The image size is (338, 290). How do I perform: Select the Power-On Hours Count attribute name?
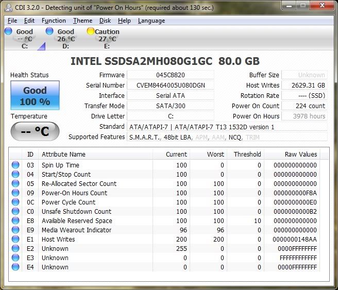coord(74,193)
